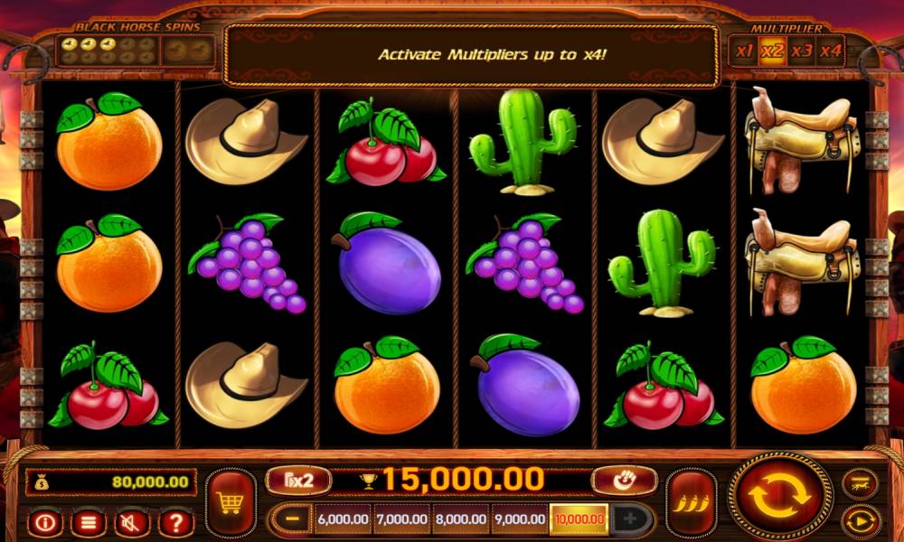Select the 8,000.00 bet value
This screenshot has width=904, height=542.
coord(461,519)
